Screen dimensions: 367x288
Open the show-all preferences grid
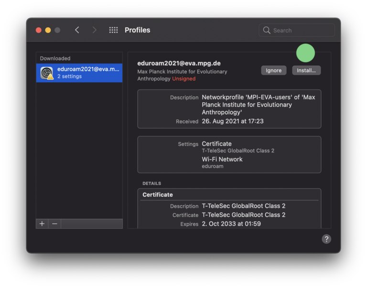click(114, 30)
